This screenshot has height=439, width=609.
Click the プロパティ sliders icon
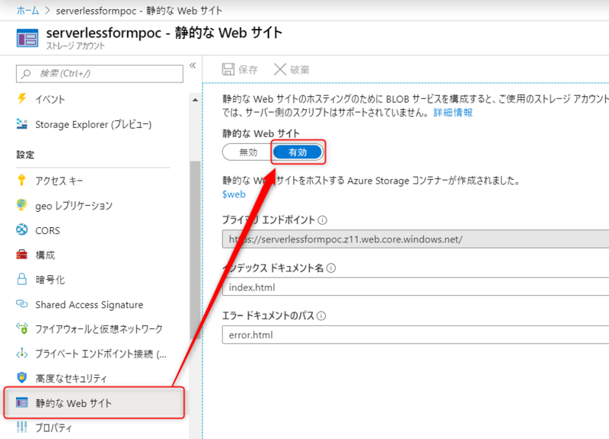(22, 427)
